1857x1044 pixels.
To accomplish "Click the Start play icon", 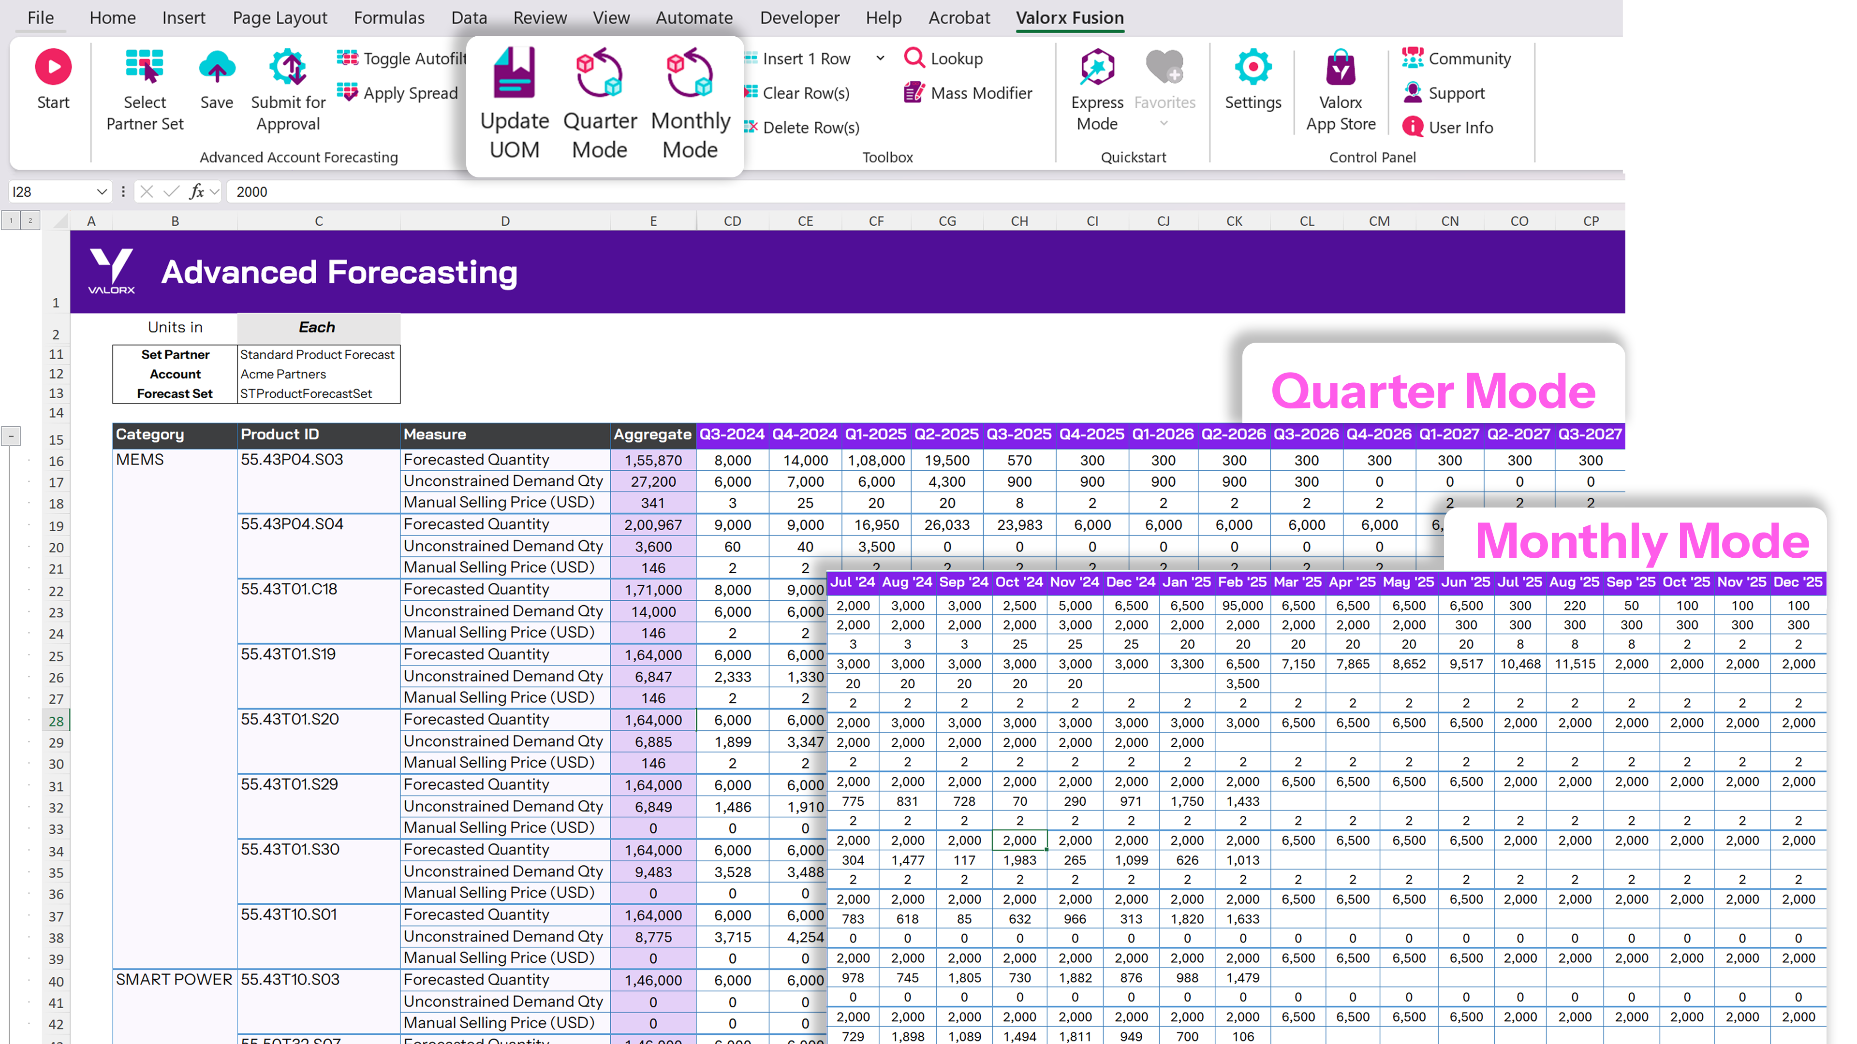I will (x=53, y=68).
